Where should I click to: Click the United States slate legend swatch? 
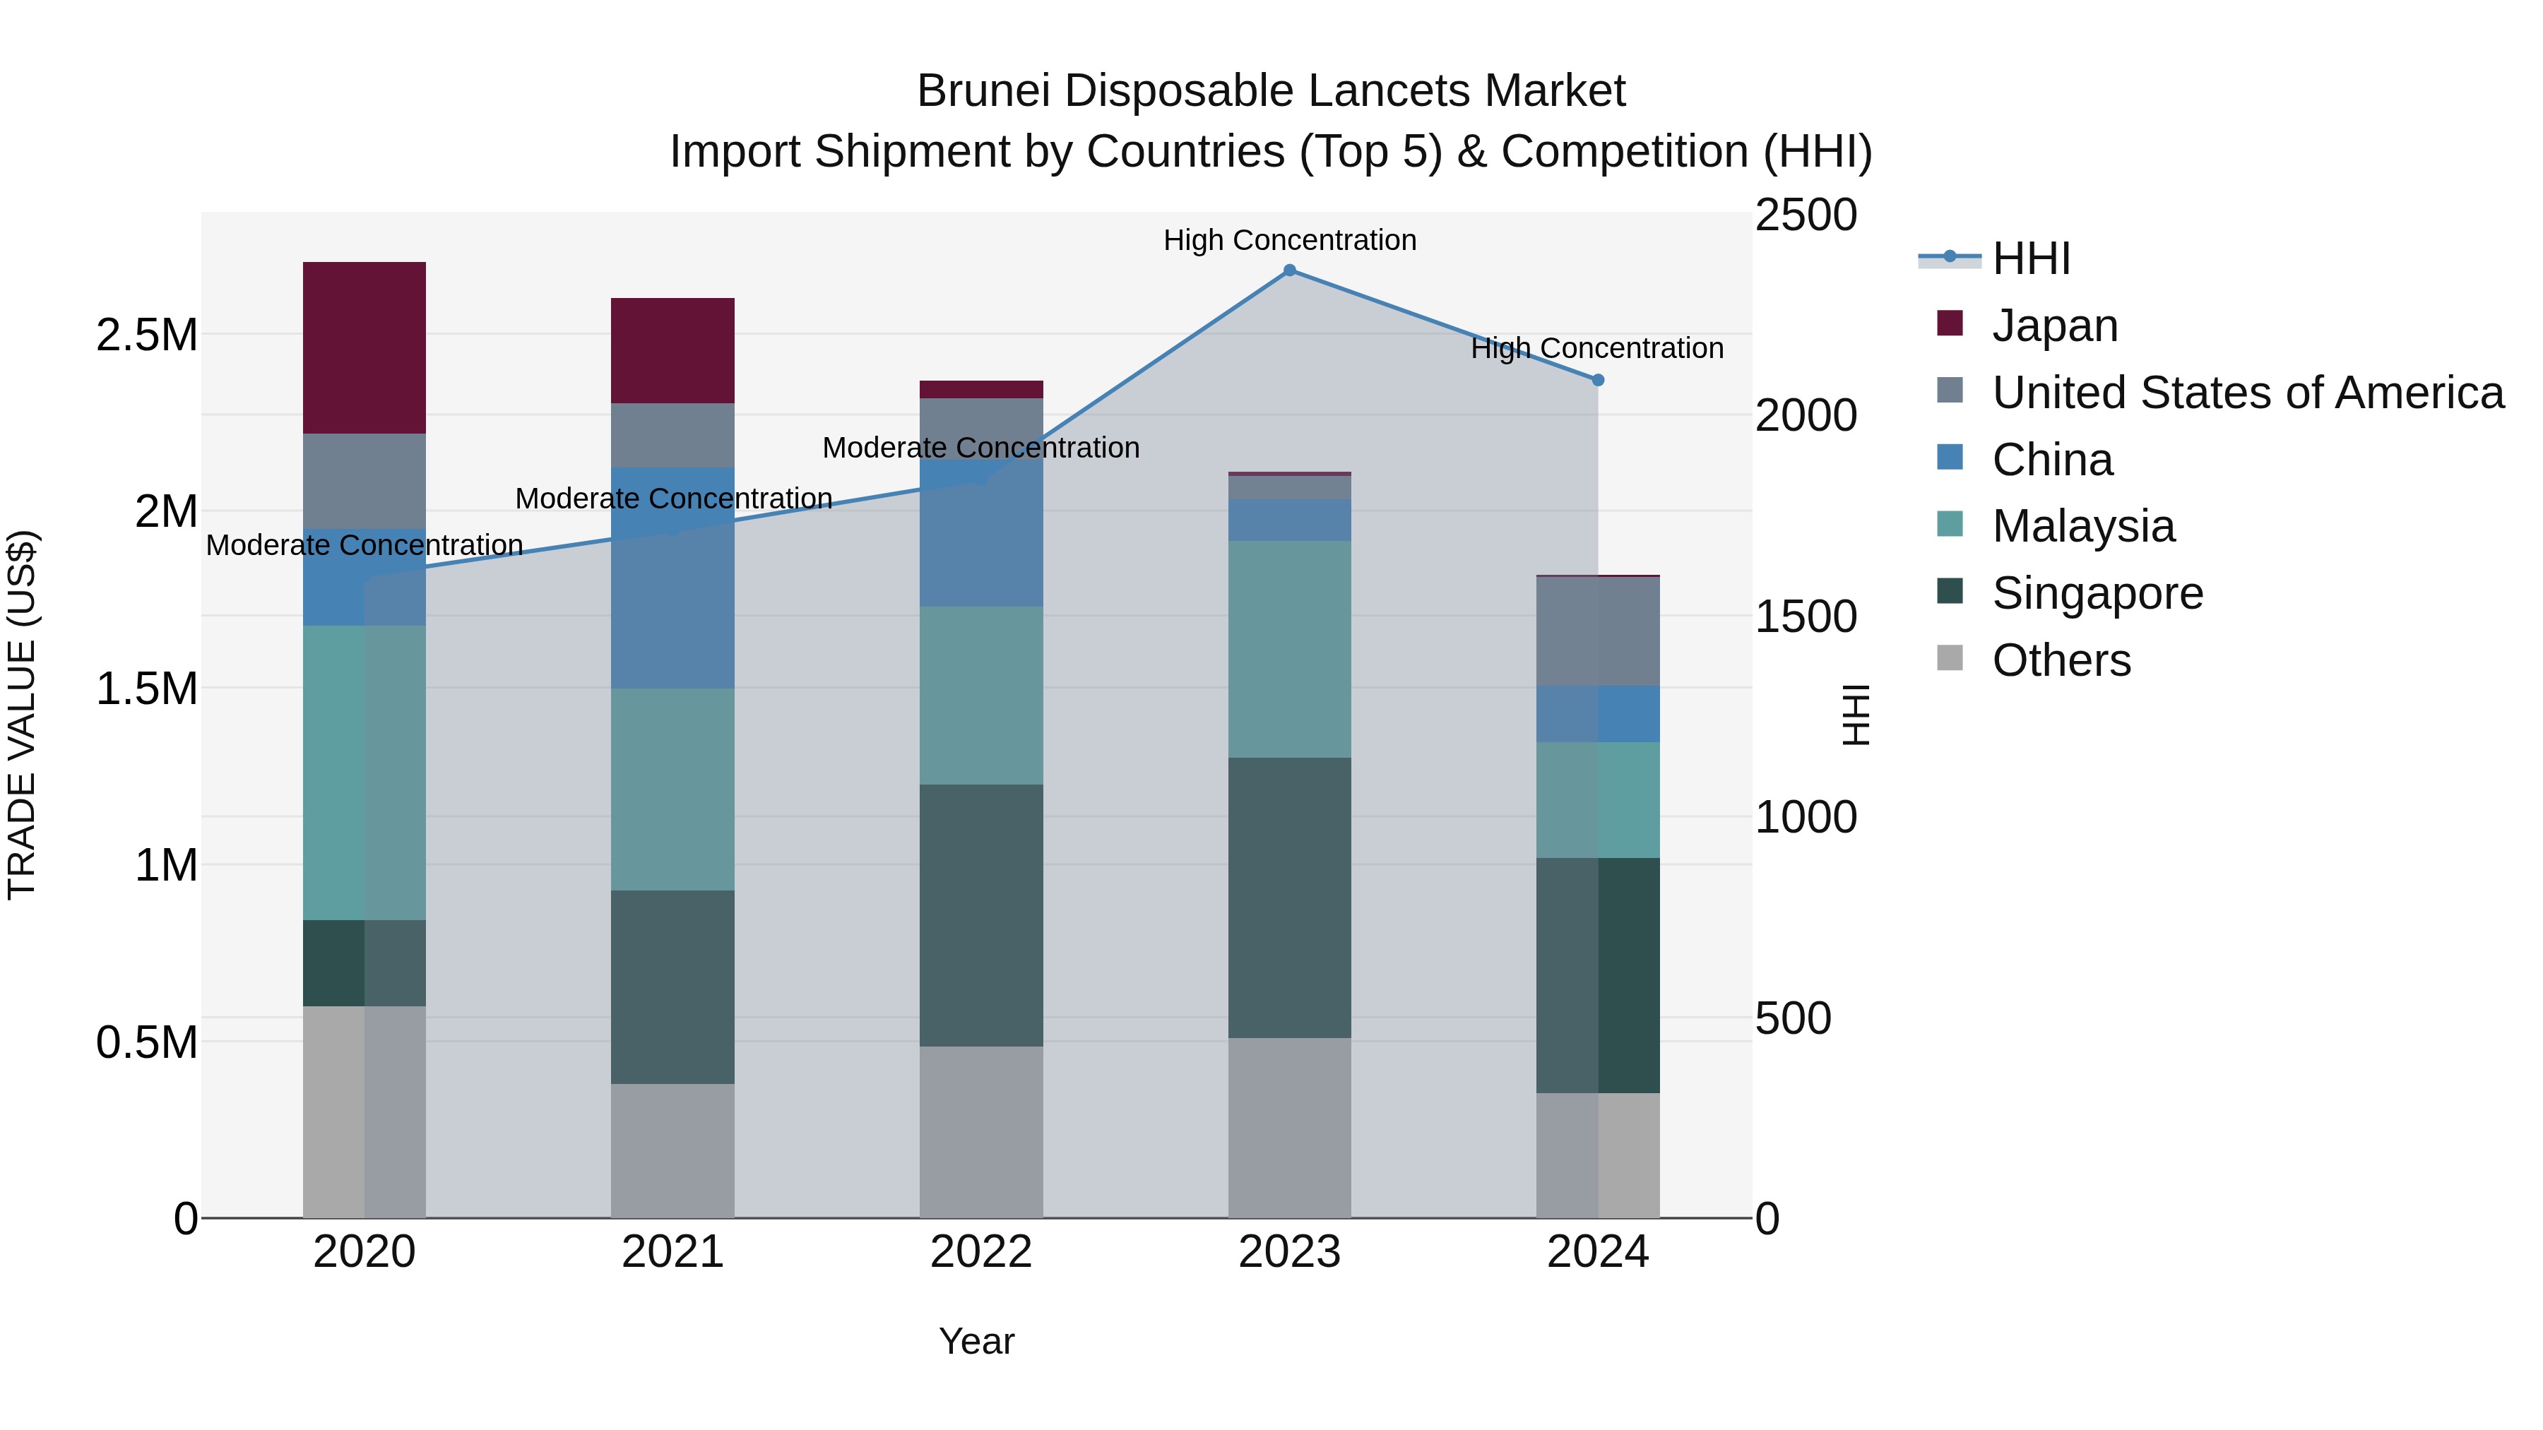(1950, 390)
